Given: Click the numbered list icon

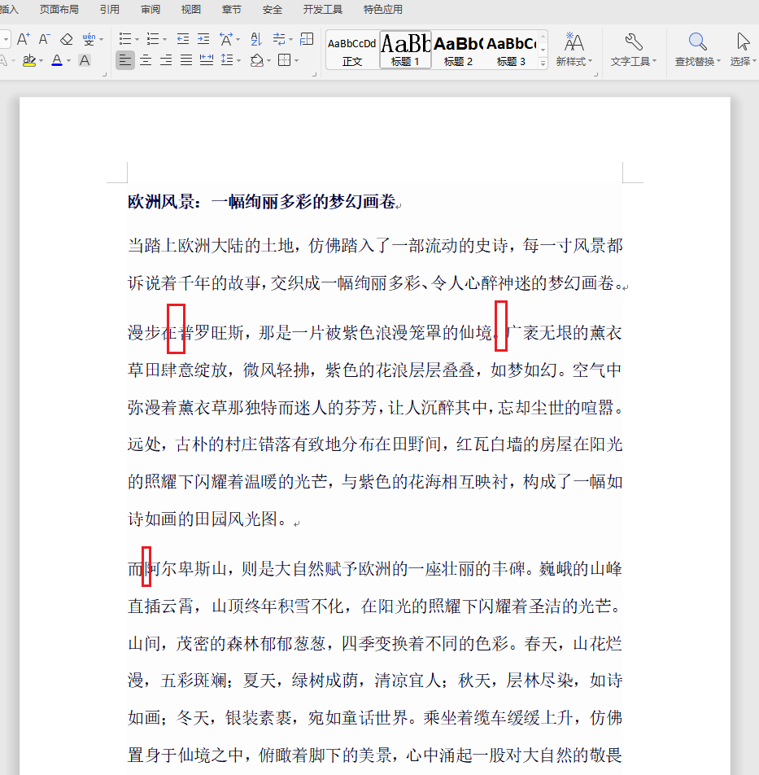Looking at the screenshot, I should (154, 38).
